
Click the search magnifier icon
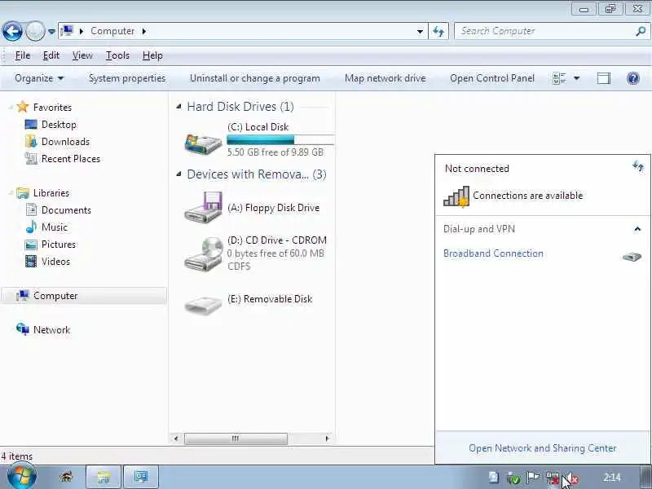[x=641, y=31]
